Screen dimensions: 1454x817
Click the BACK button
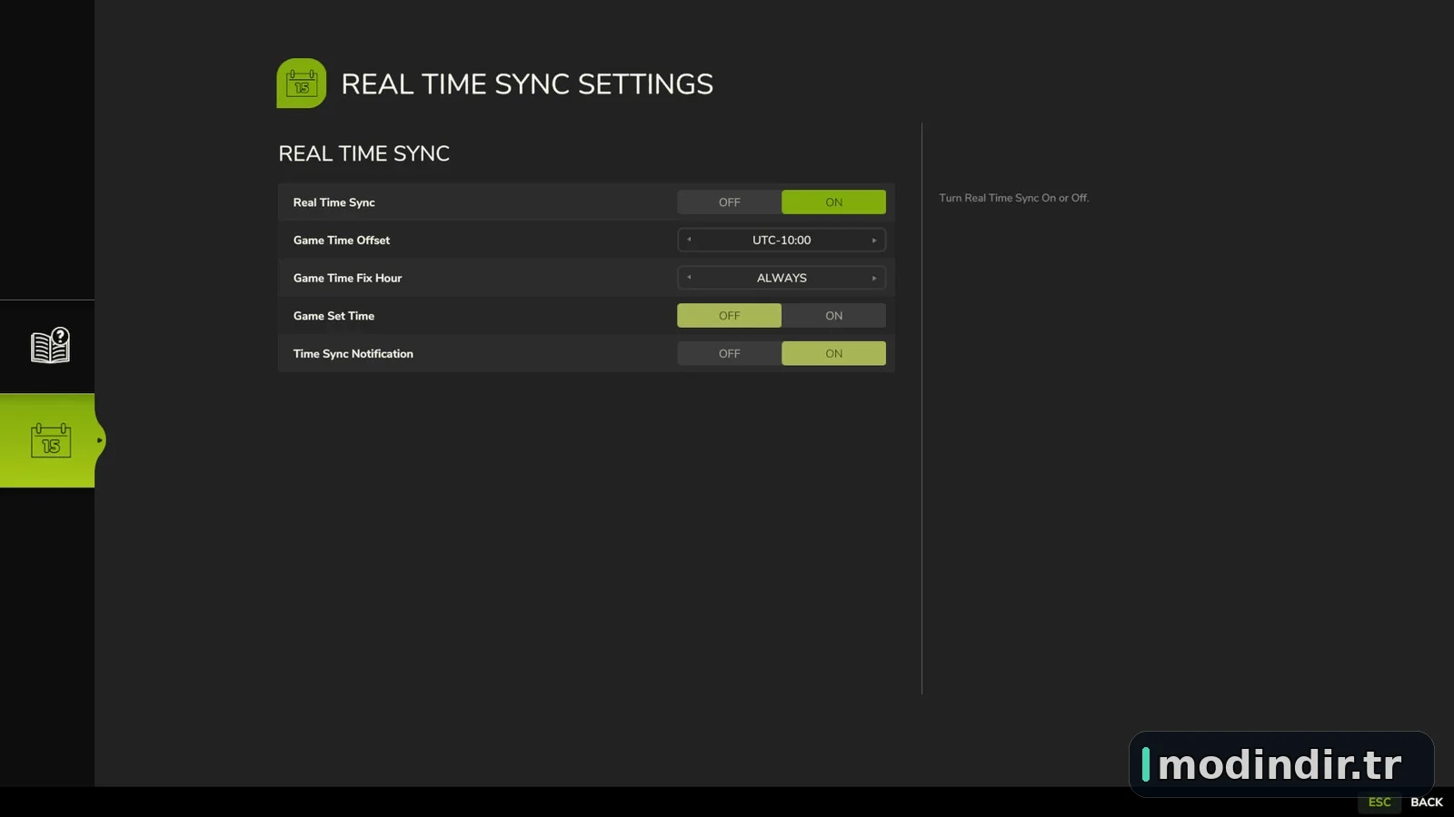point(1427,802)
